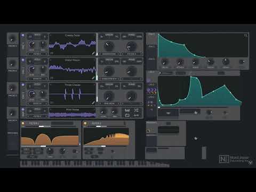Click Filter 1 frequency response graph
Screen dimensions: 256x192
tap(50, 137)
